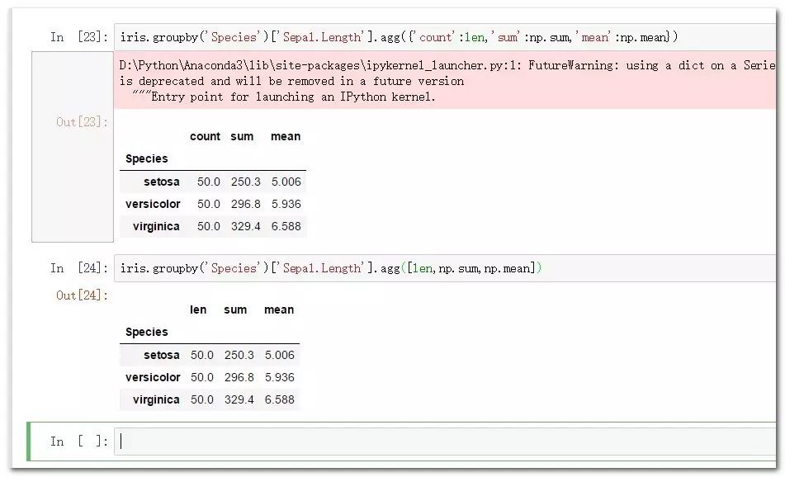Screen dimensions: 785x477
Task: Click value 6.588 in Out[24] table
Action: tap(279, 399)
